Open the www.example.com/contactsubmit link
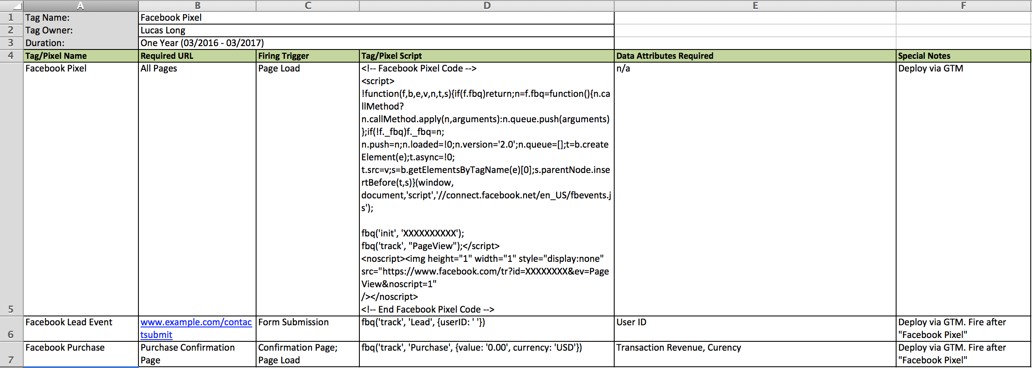 click(x=196, y=328)
